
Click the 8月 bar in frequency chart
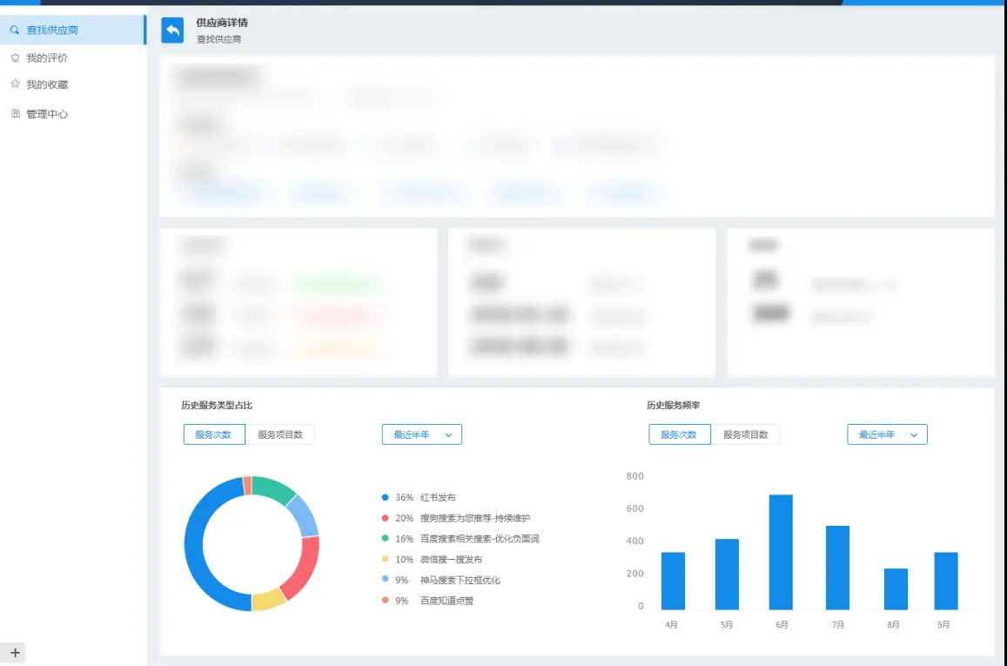896,589
